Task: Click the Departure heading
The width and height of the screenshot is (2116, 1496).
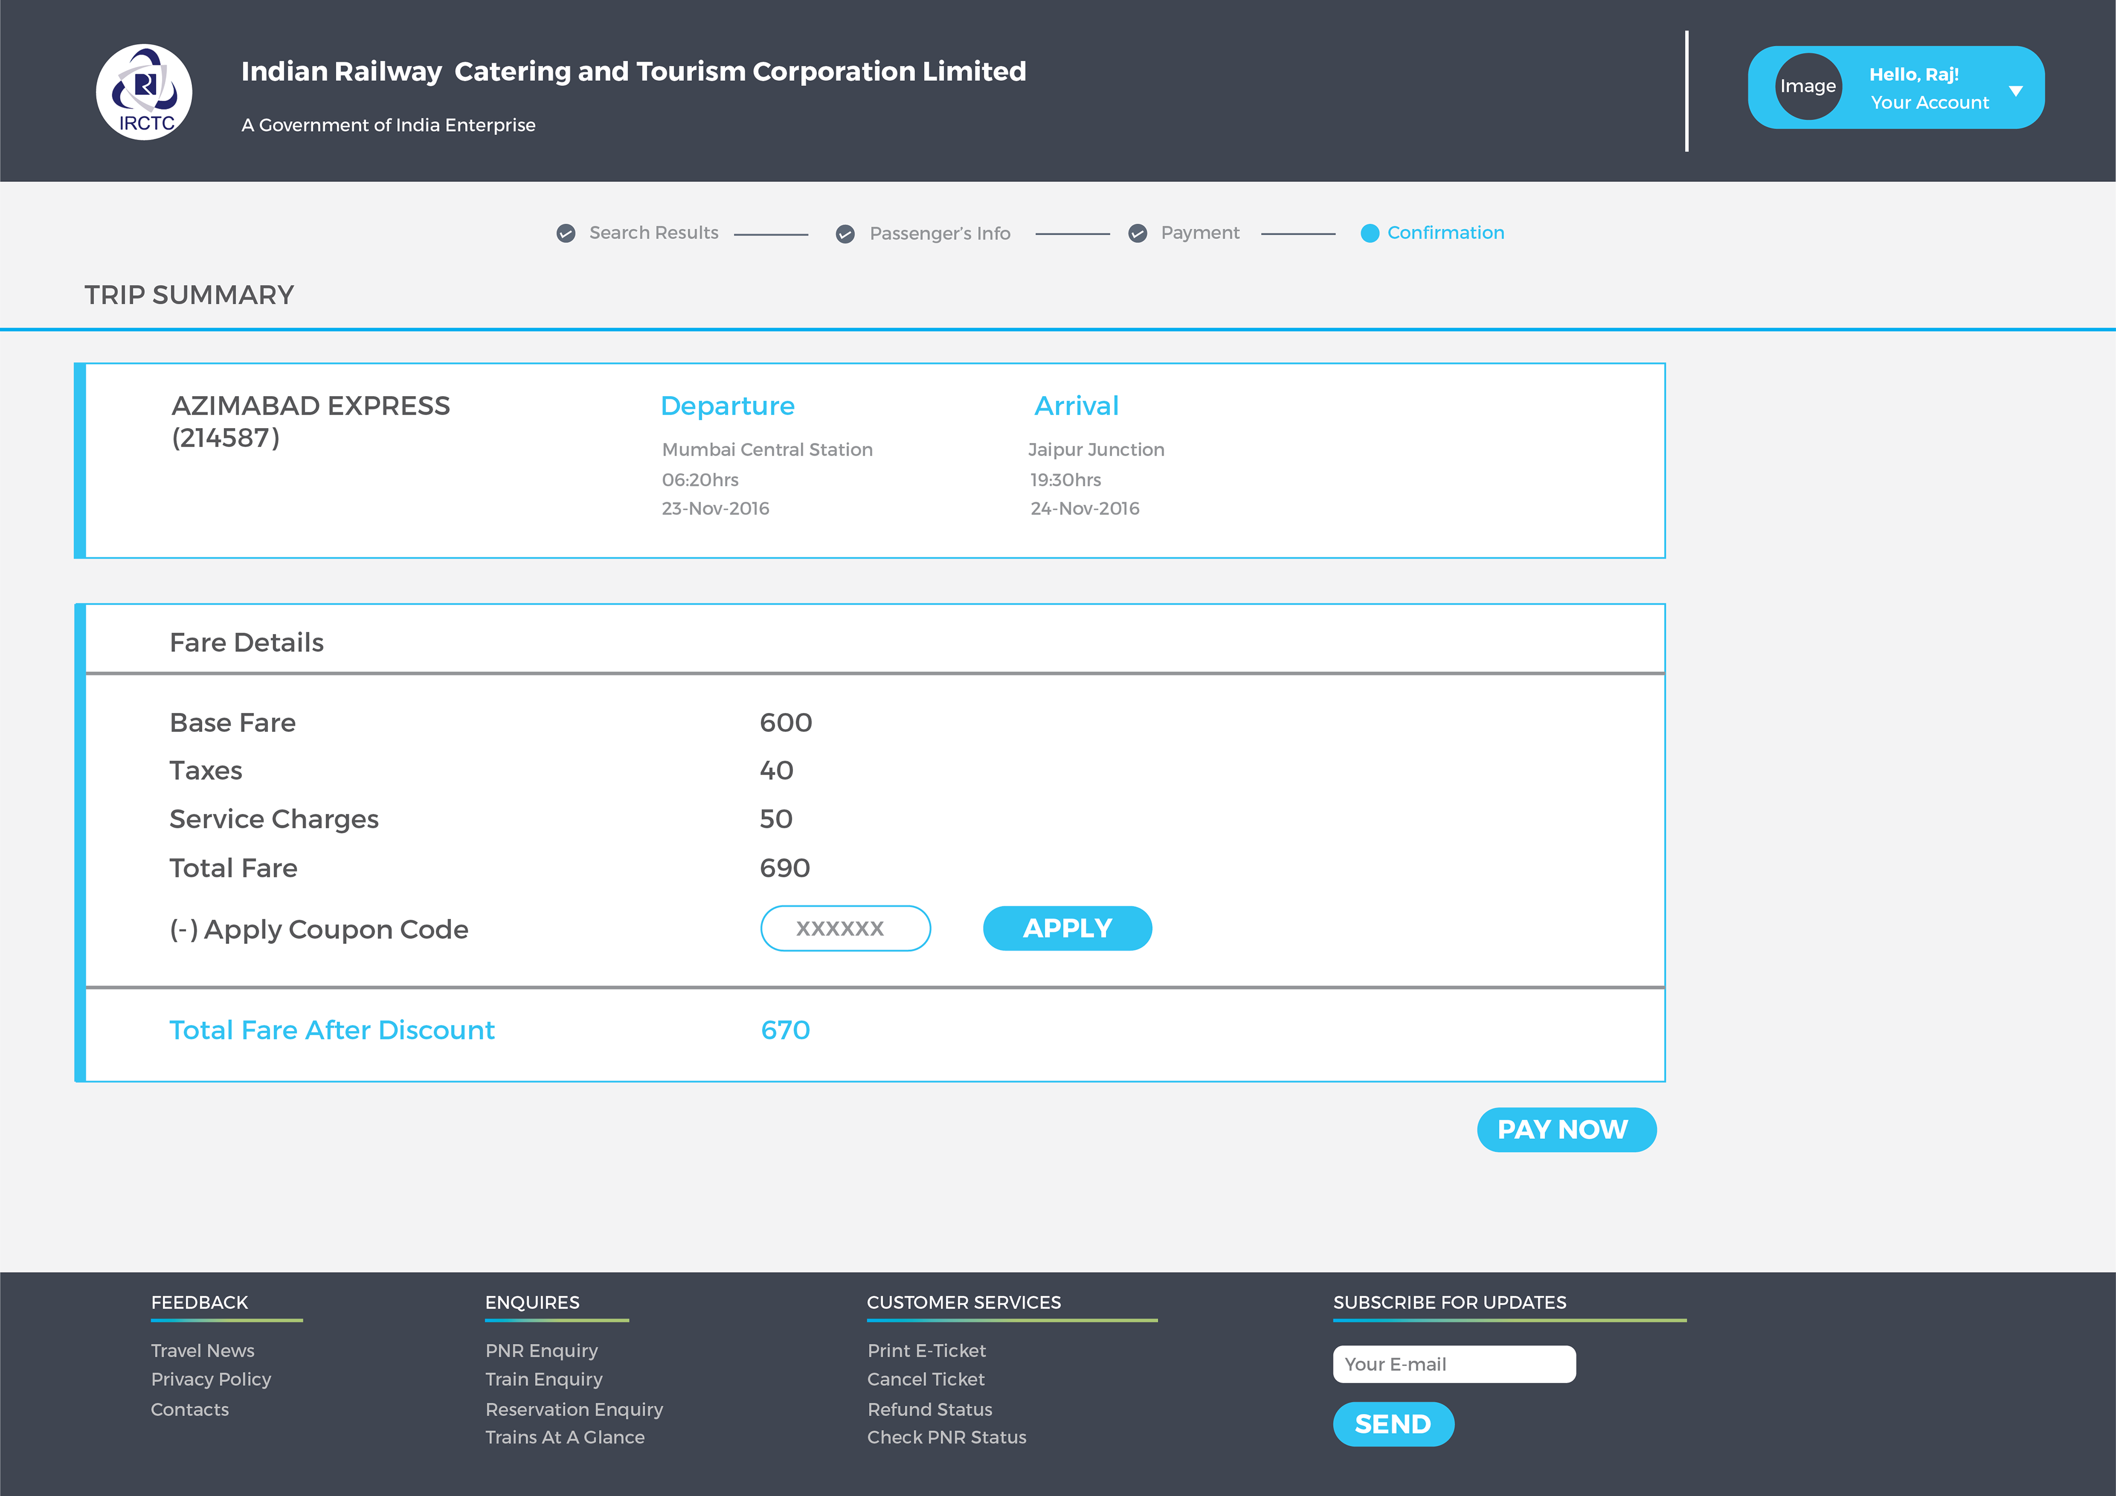Action: tap(728, 406)
